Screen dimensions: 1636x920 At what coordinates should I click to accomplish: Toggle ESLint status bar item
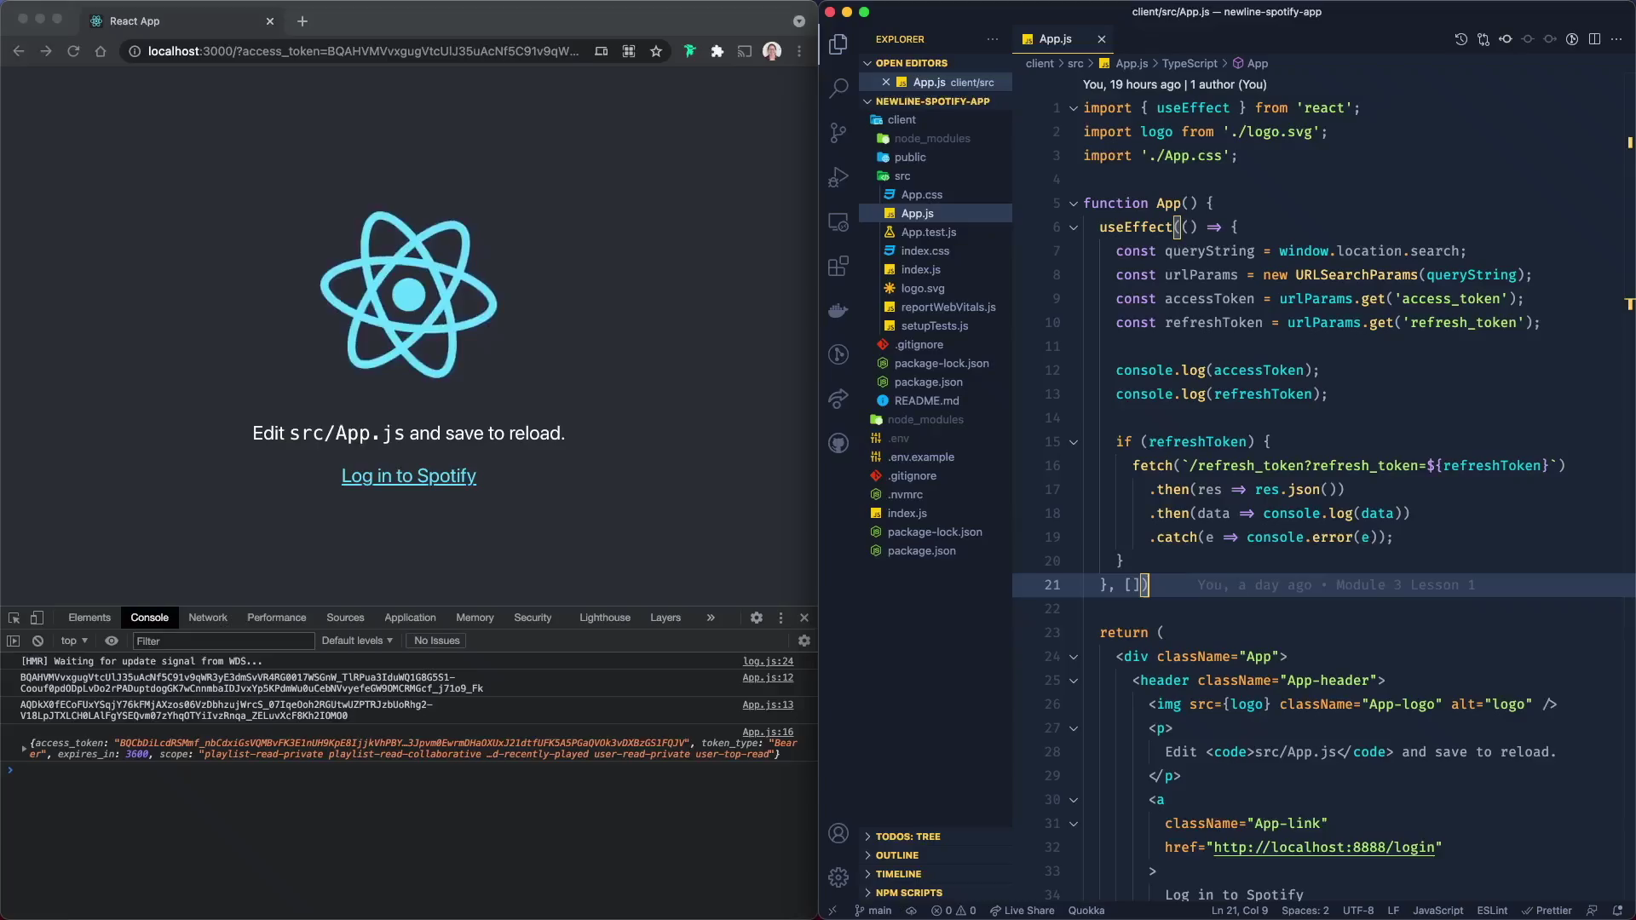click(x=1492, y=911)
